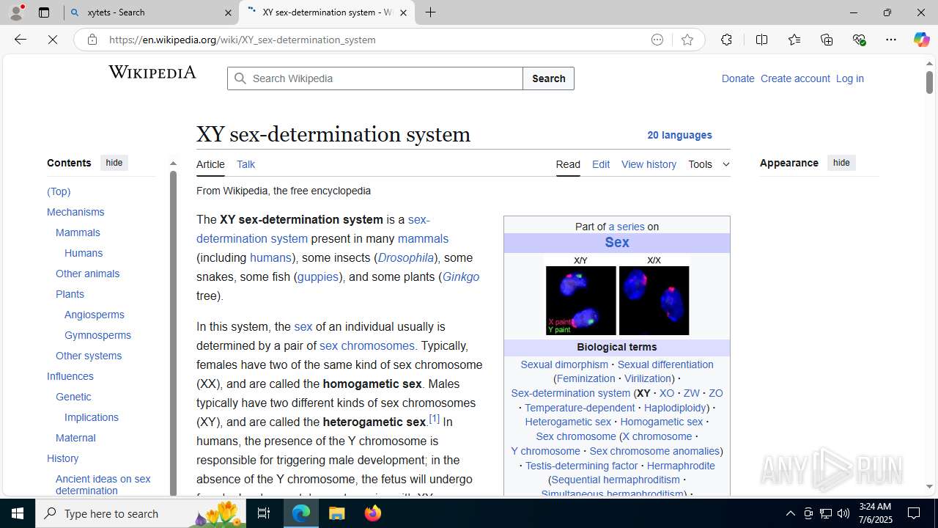Viewport: 938px width, 528px height.
Task: Click the taskbar search box
Action: (140, 513)
